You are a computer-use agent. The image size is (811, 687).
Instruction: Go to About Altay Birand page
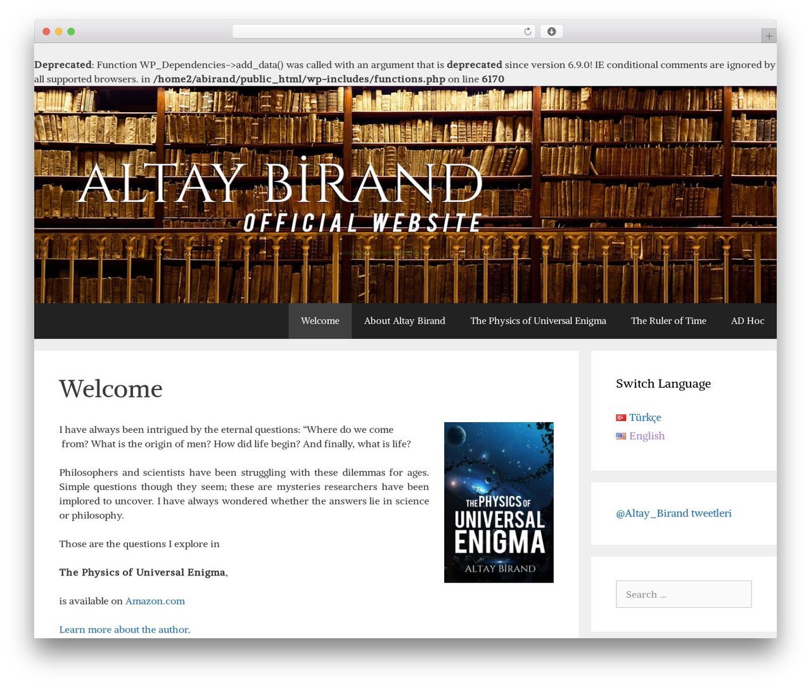pyautogui.click(x=404, y=321)
